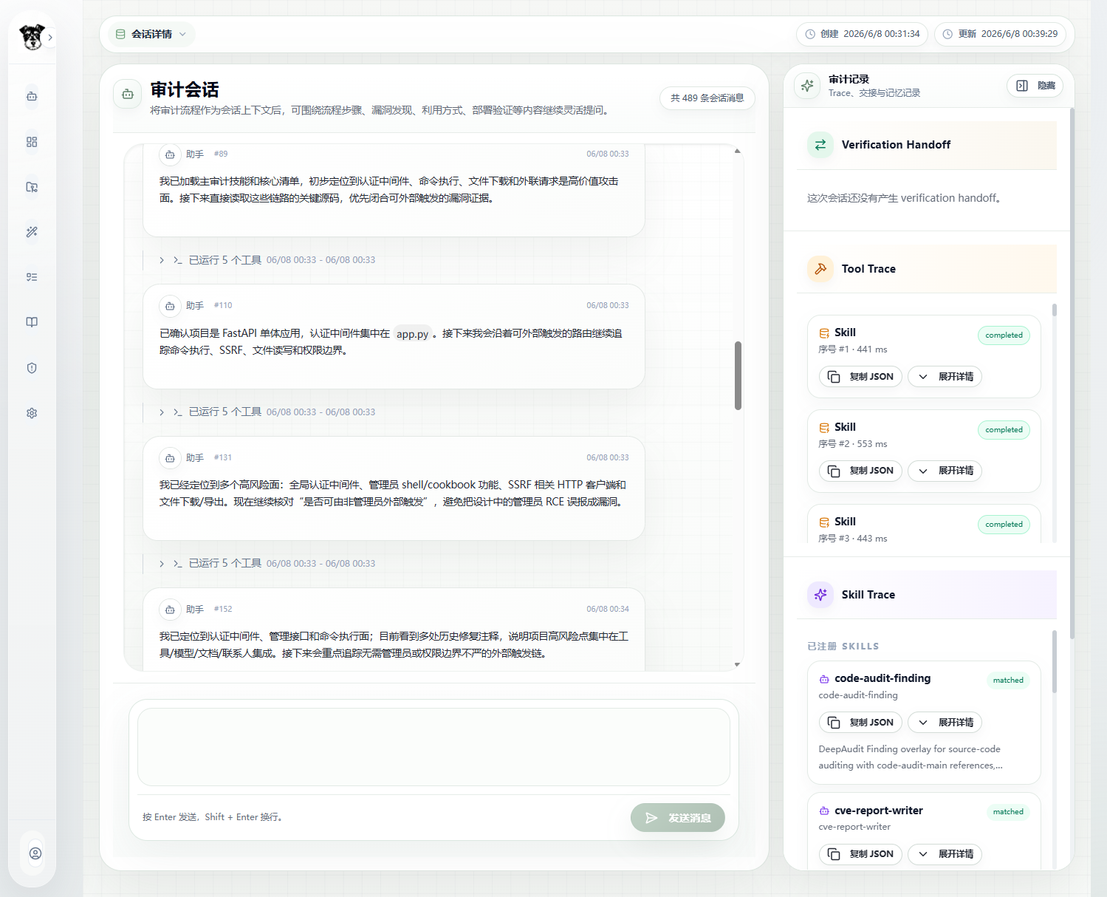Viewport: 1107px width, 897px height.
Task: Click the Tool Trace section header
Action: [x=927, y=269]
